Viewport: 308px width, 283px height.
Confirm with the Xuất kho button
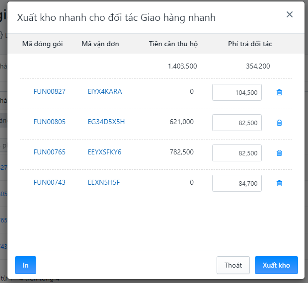point(276,265)
